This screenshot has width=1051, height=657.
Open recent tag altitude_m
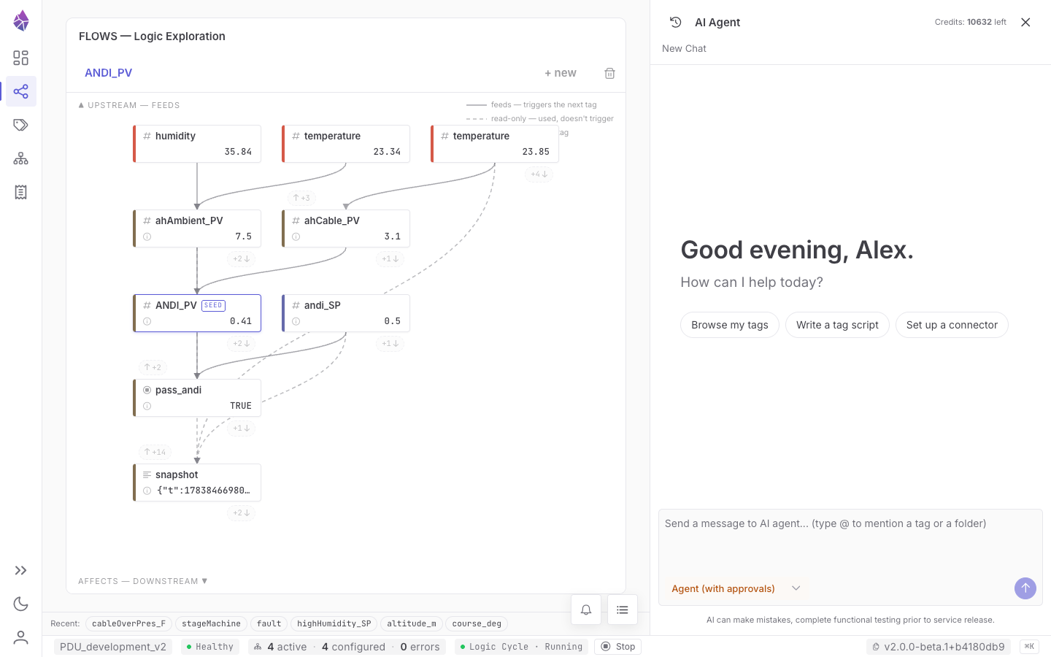pyautogui.click(x=412, y=623)
